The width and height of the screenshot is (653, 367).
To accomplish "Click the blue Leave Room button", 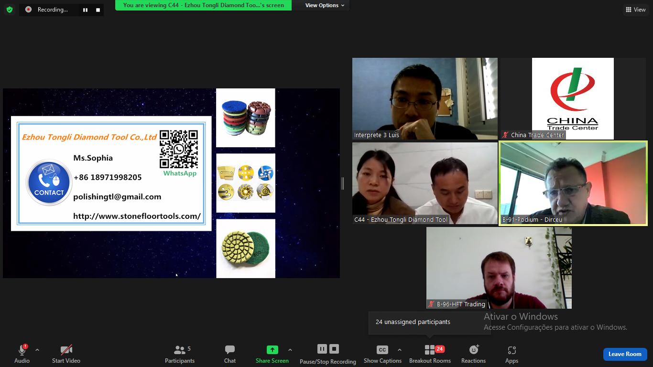I will click(625, 354).
